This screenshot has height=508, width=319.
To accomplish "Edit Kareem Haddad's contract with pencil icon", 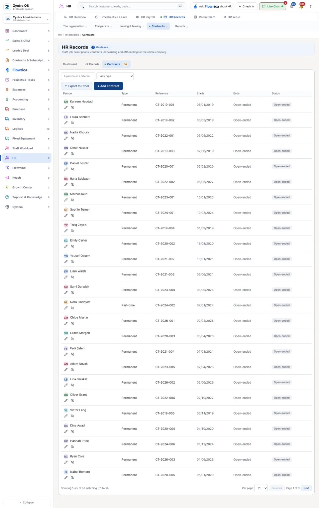I will [66, 107].
